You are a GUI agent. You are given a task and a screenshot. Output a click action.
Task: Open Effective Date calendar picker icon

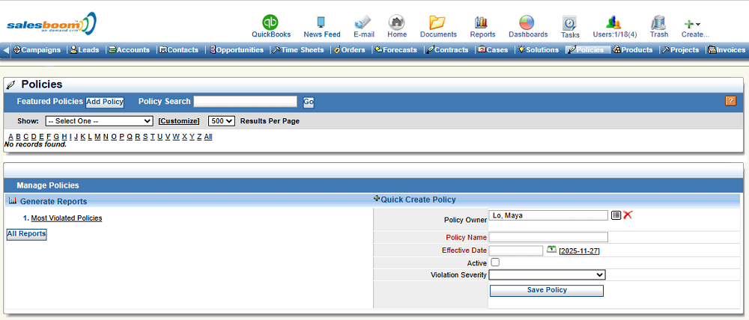pos(551,250)
